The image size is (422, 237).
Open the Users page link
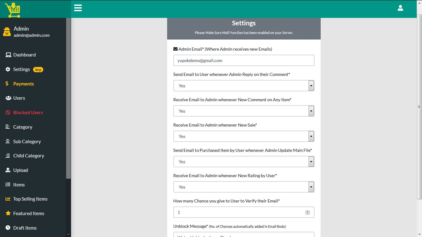[19, 98]
